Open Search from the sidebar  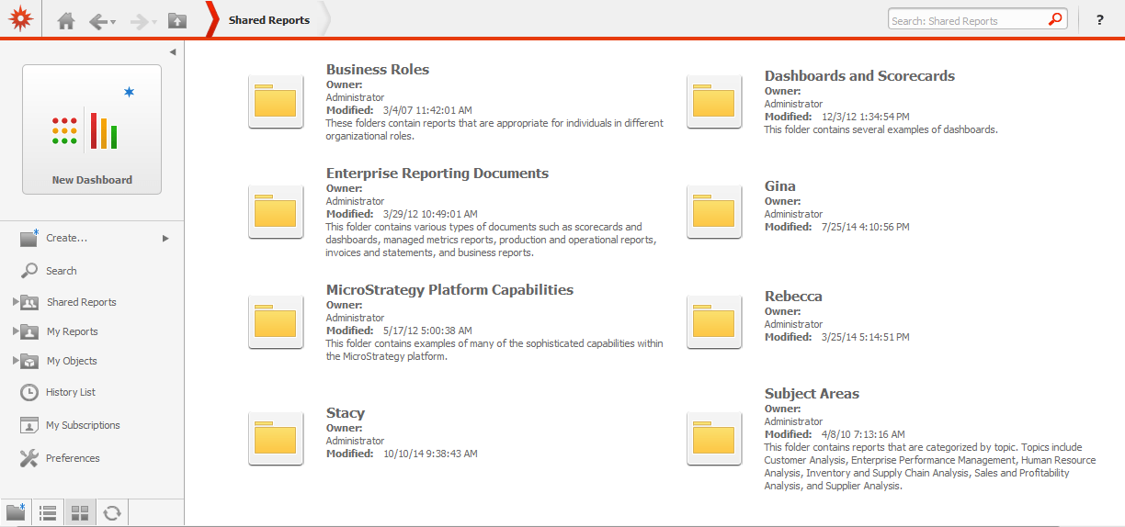62,271
